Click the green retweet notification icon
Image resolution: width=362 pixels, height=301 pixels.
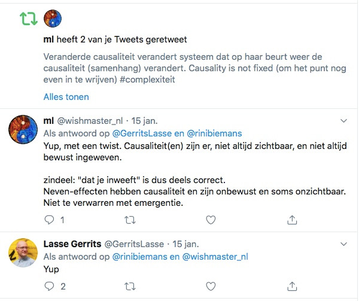(x=28, y=19)
